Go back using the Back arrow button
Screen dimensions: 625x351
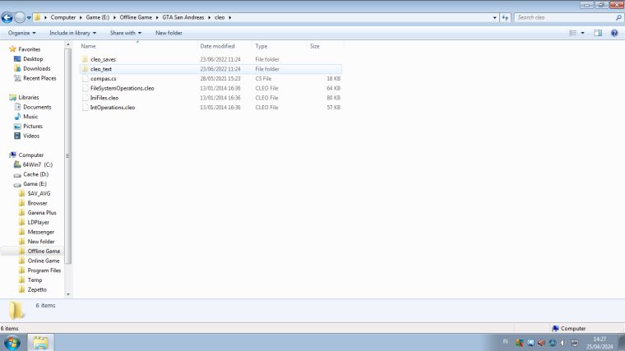[x=7, y=17]
